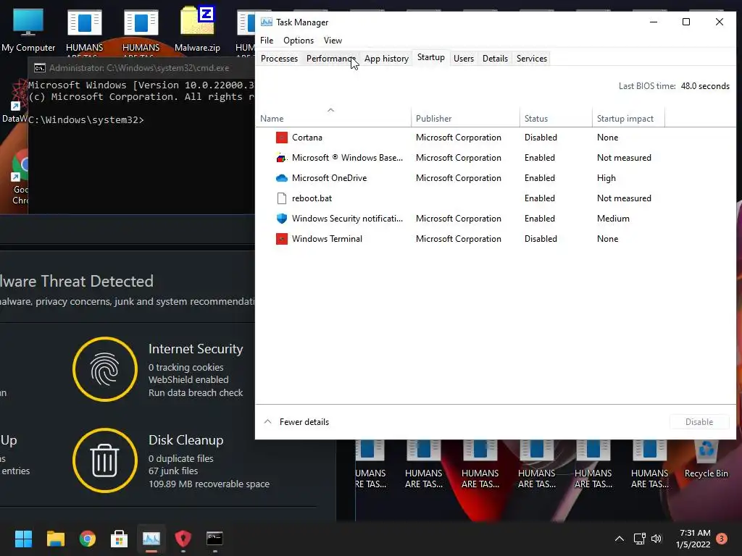Select the reboot.bat startup entry name
Viewport: 742px width, 556px height.
[x=312, y=198]
